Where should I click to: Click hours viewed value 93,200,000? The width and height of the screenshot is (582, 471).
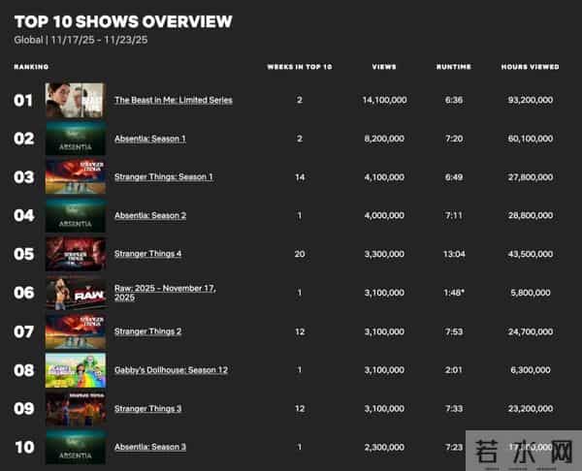(531, 100)
